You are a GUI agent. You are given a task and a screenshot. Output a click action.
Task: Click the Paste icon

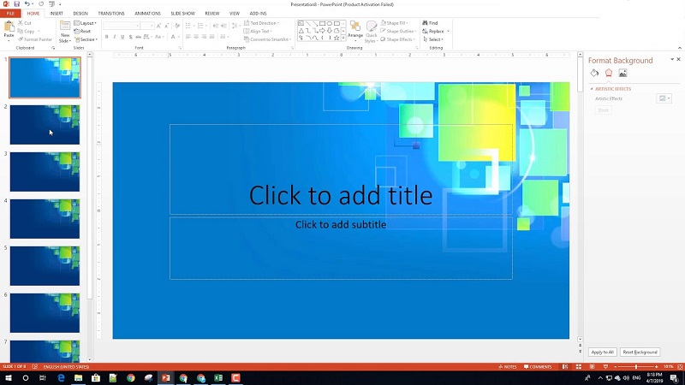point(9,28)
